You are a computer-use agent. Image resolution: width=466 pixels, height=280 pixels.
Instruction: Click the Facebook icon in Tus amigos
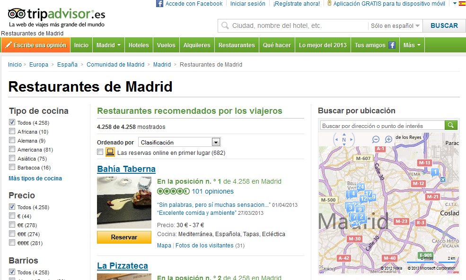(392, 45)
